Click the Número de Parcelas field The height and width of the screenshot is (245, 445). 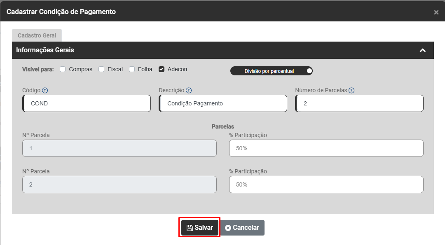359,103
